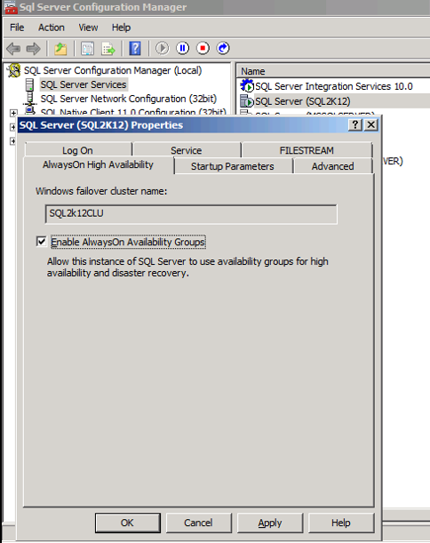Select SQL Native Client 11.0 Configuration (32bit)
This screenshot has width=430, height=543.
[133, 112]
